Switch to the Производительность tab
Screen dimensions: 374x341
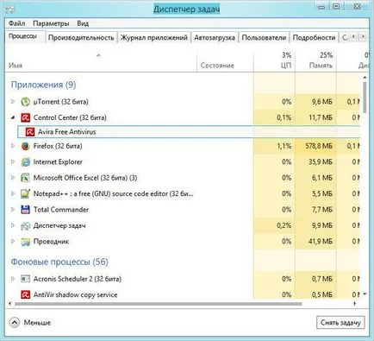[x=81, y=38]
